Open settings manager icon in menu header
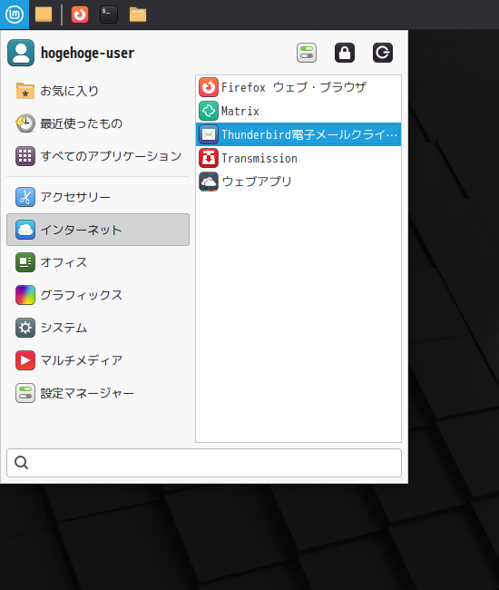Image resolution: width=499 pixels, height=590 pixels. coord(307,53)
